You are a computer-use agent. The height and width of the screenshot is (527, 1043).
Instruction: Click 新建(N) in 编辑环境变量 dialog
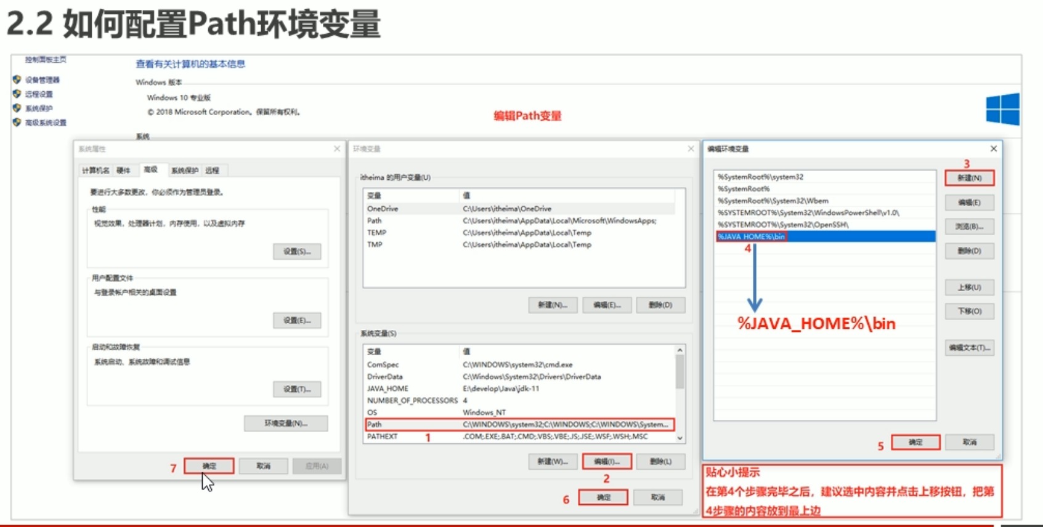coord(969,178)
